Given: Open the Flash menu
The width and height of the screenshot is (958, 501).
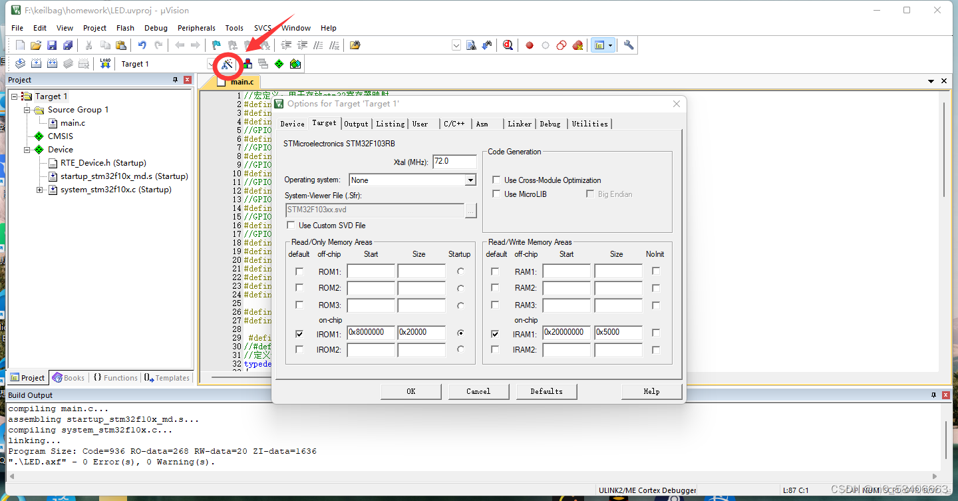Looking at the screenshot, I should click(x=125, y=28).
